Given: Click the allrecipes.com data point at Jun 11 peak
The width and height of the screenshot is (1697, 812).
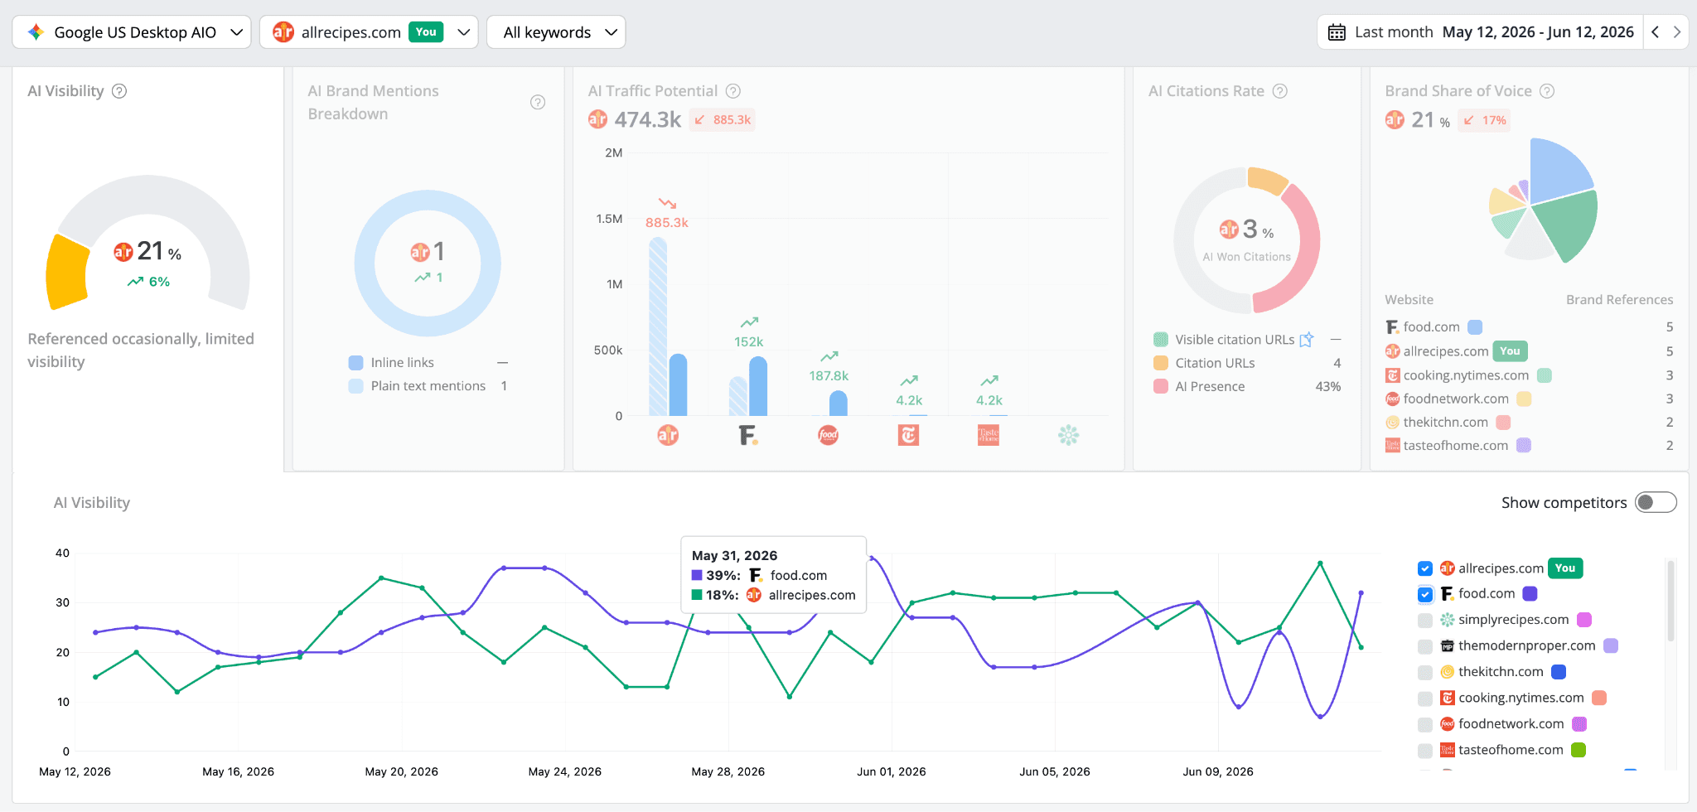Looking at the screenshot, I should 1320,563.
